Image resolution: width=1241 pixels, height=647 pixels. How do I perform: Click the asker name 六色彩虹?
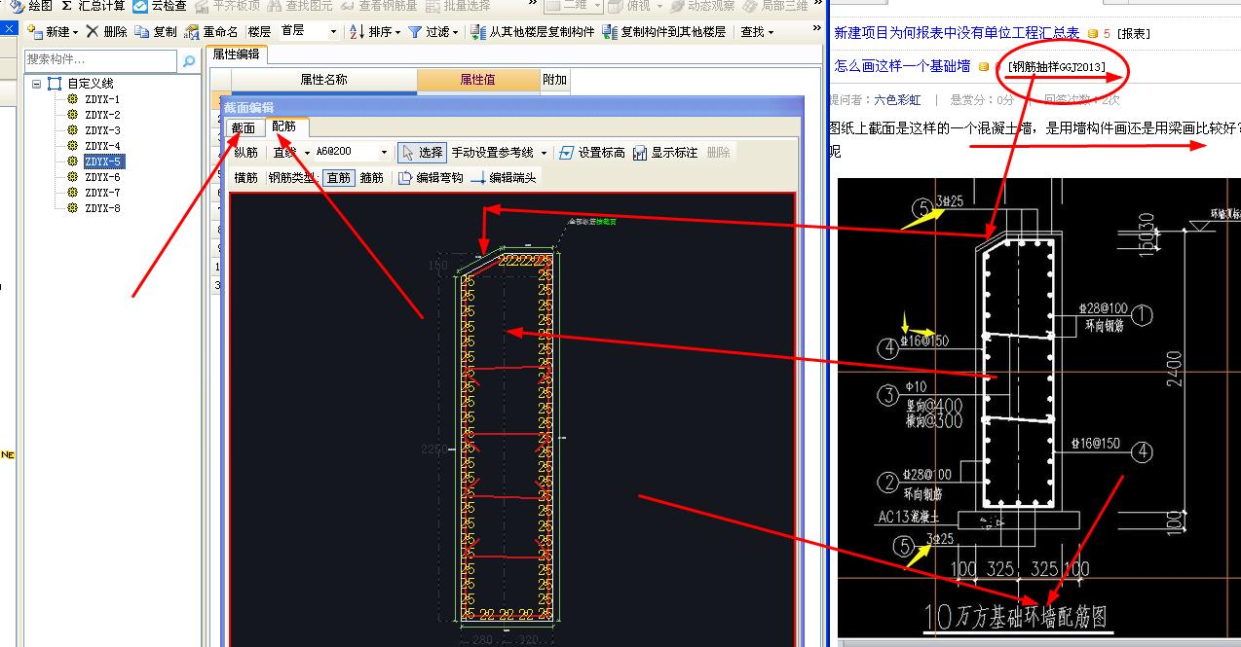click(897, 99)
